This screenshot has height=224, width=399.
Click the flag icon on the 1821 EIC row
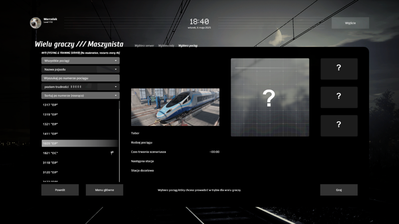[112, 153]
